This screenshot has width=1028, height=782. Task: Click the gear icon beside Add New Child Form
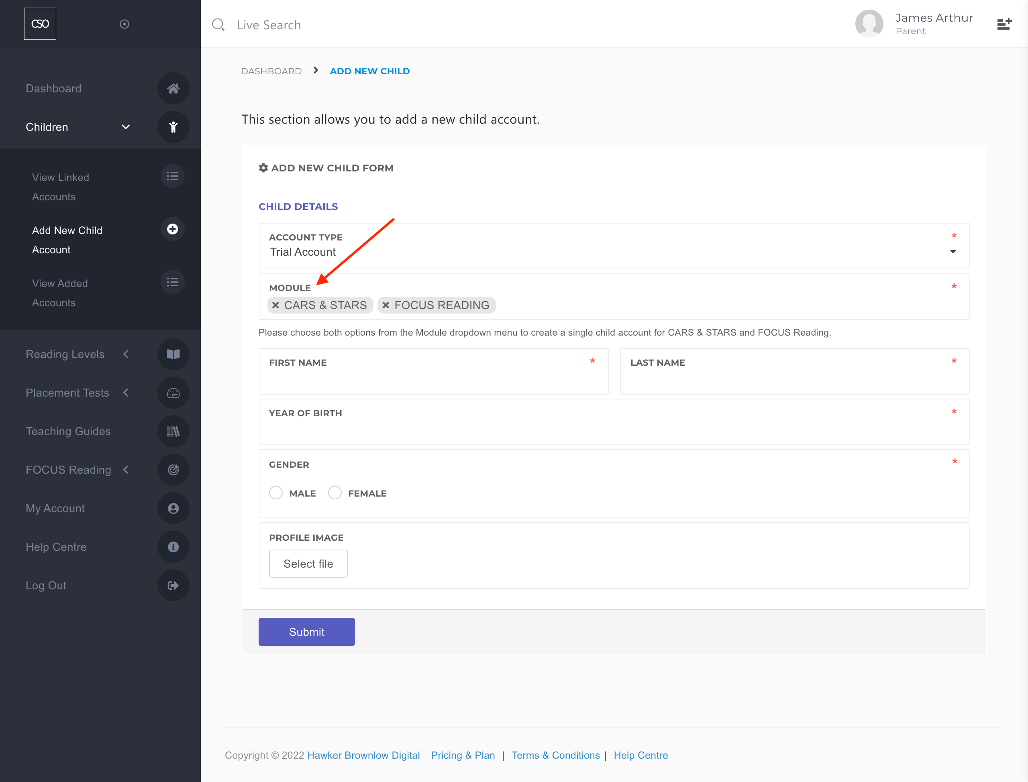[x=263, y=168]
